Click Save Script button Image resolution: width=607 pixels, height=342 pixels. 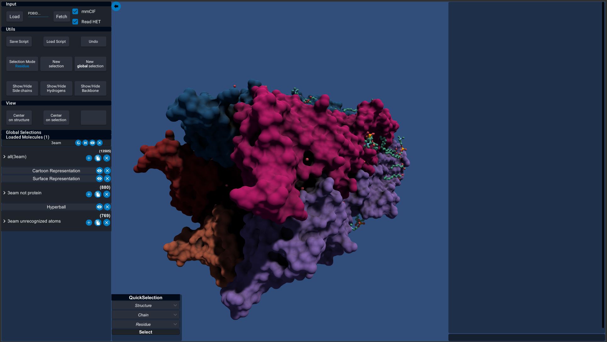click(x=19, y=42)
